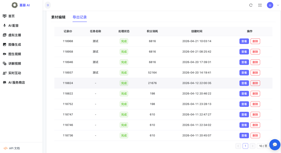View record 118746
The image size is (281, 153).
click(x=244, y=125)
